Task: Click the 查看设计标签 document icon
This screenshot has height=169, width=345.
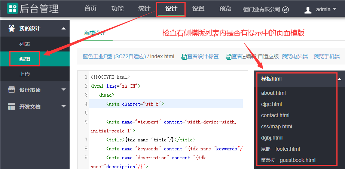Action: coord(184,57)
